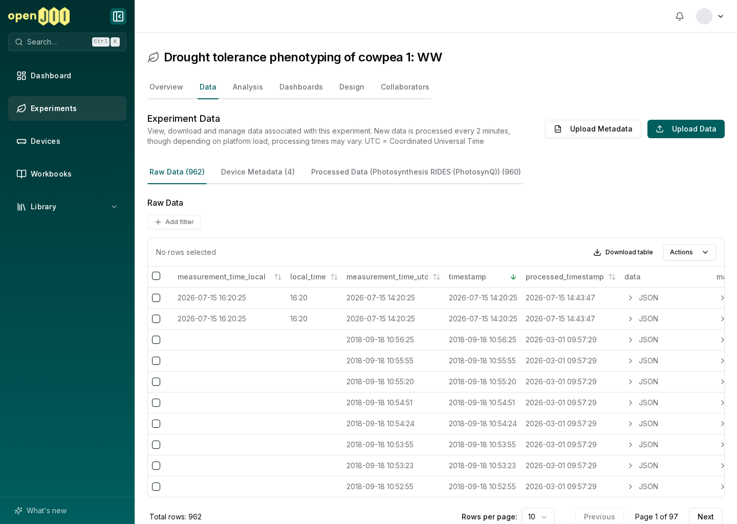Image resolution: width=737 pixels, height=524 pixels.
Task: Click the Download table download icon
Action: (597, 252)
